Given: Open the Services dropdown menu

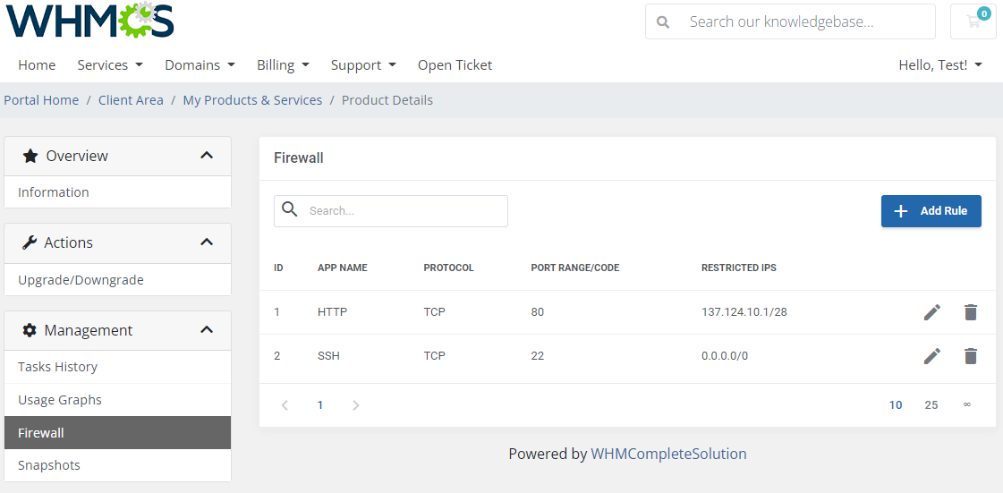Looking at the screenshot, I should tap(110, 64).
